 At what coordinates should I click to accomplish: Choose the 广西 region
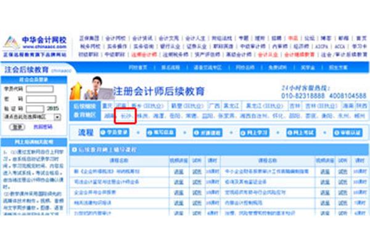(x=214, y=106)
